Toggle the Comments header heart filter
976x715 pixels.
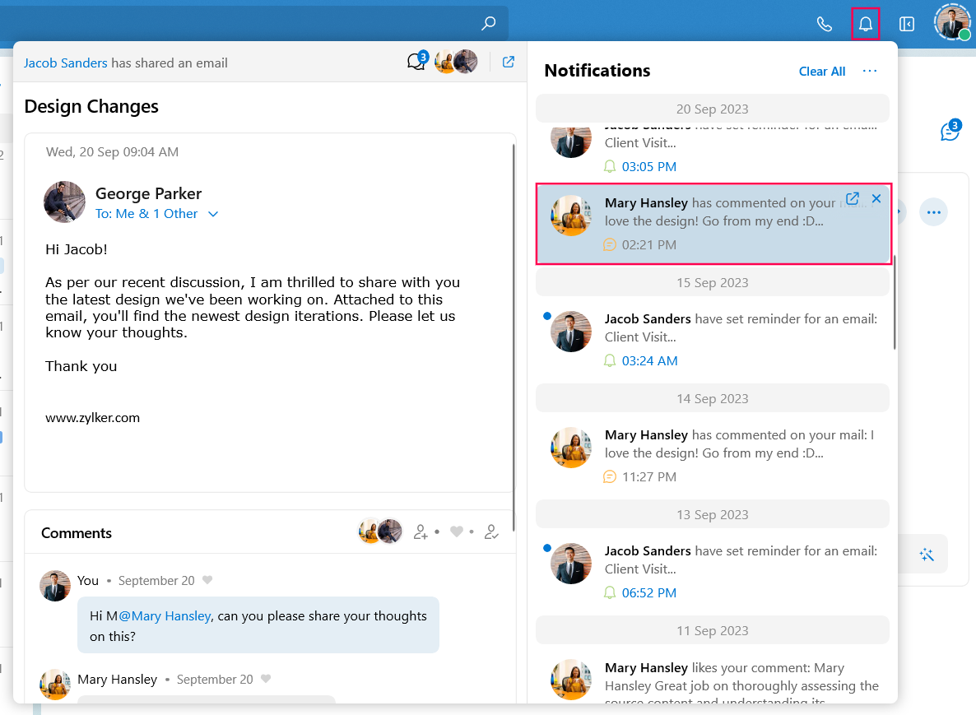coord(457,532)
